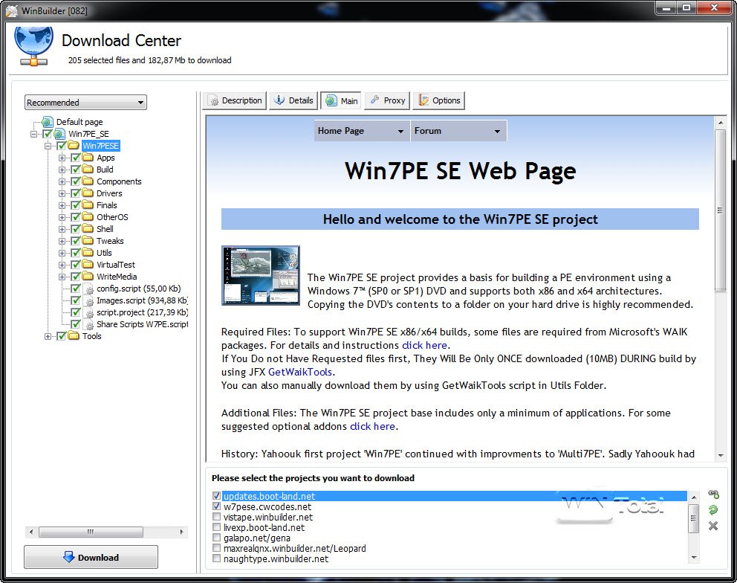The height and width of the screenshot is (583, 737).
Task: Open the GetWaikTools link
Action: coord(300,372)
